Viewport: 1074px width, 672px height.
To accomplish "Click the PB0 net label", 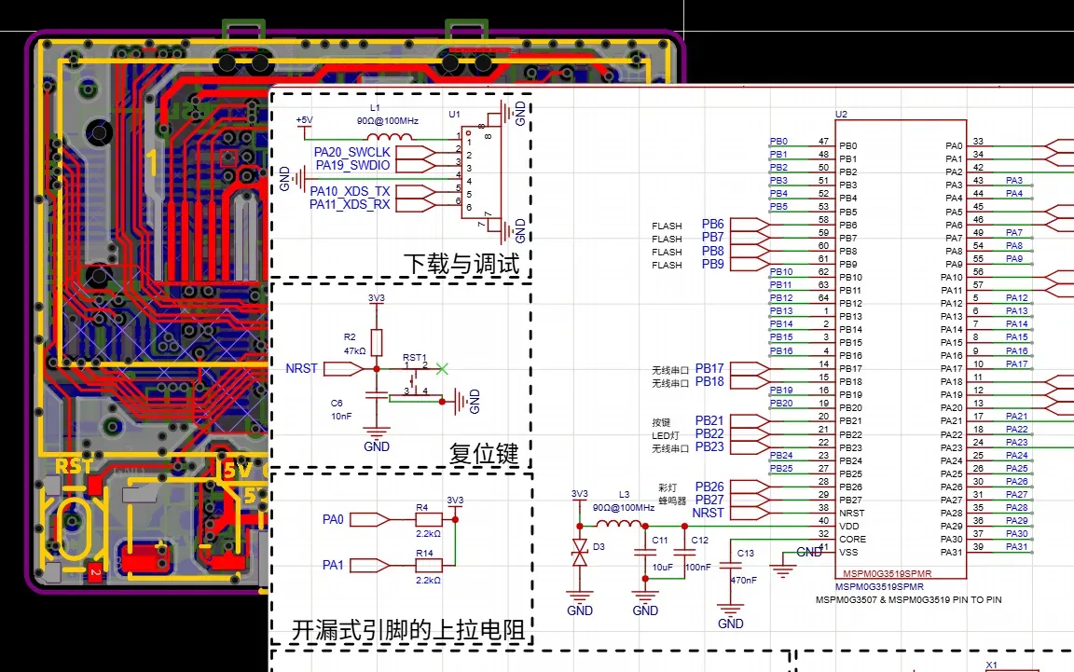I will coord(778,141).
